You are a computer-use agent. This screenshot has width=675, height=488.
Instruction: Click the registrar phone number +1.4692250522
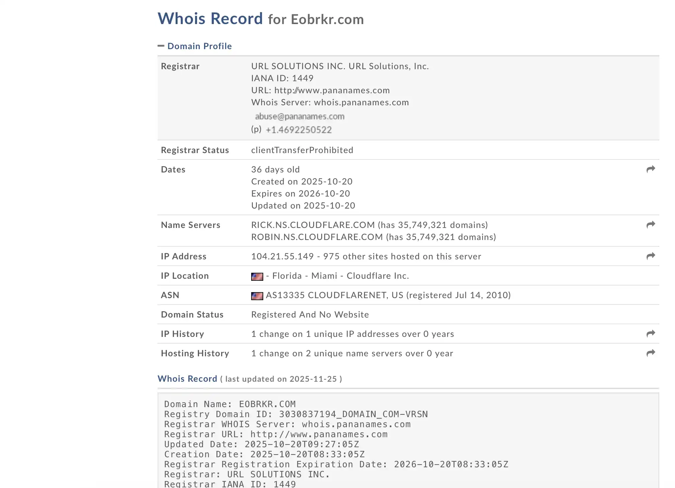click(298, 130)
